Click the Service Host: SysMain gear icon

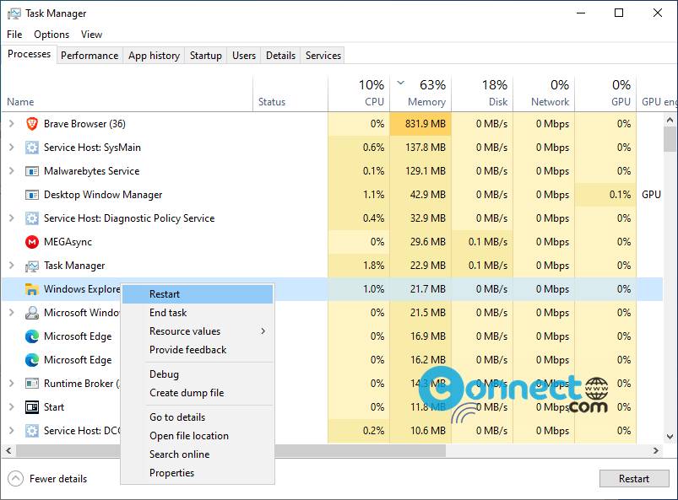click(x=32, y=148)
